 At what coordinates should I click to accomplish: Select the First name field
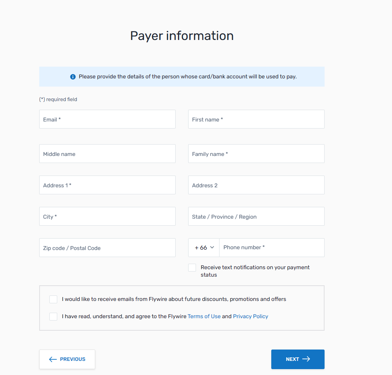tap(256, 119)
